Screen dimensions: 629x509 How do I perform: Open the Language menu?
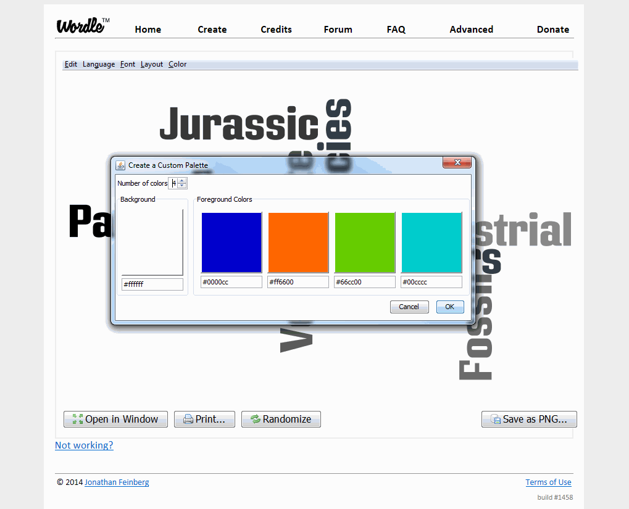(x=99, y=64)
